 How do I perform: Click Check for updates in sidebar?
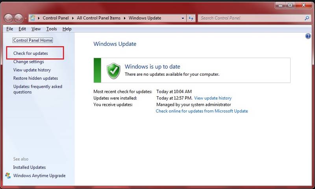coord(31,53)
